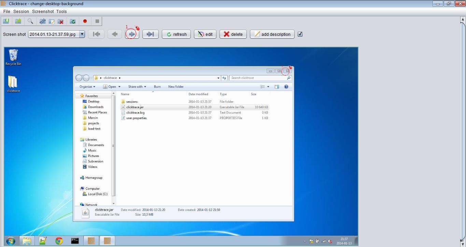Click the magnifier search toolbar icon

[x=30, y=21]
